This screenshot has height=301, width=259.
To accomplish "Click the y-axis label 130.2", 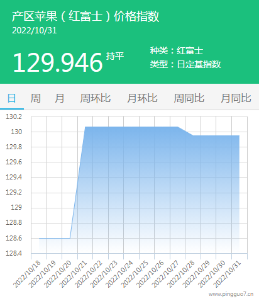I will (x=14, y=116).
